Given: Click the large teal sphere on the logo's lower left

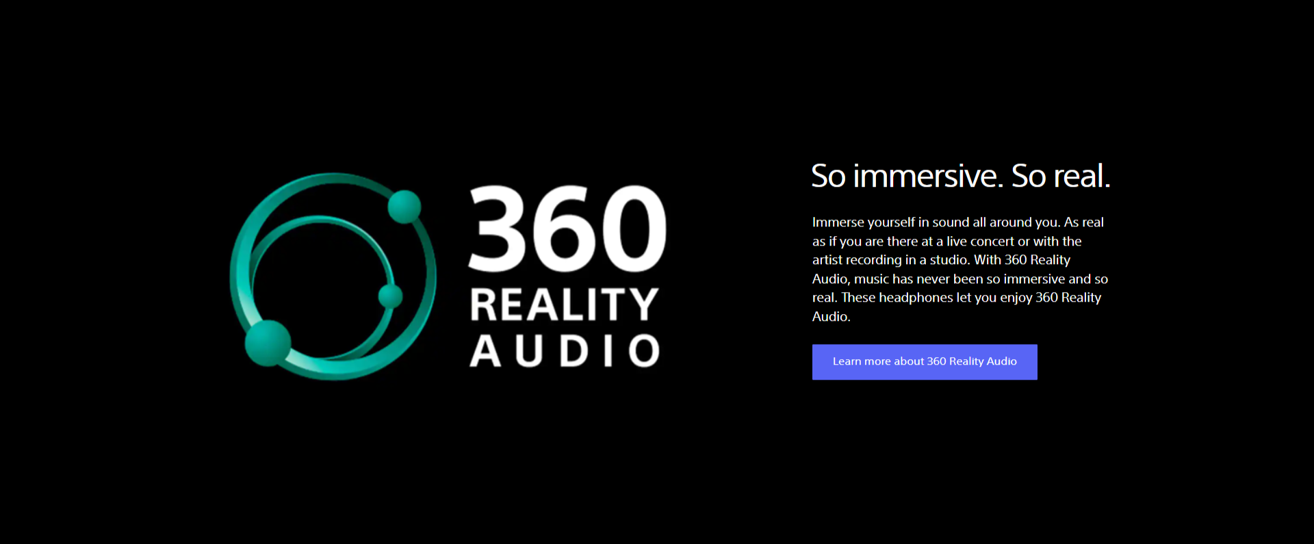Looking at the screenshot, I should pyautogui.click(x=268, y=342).
